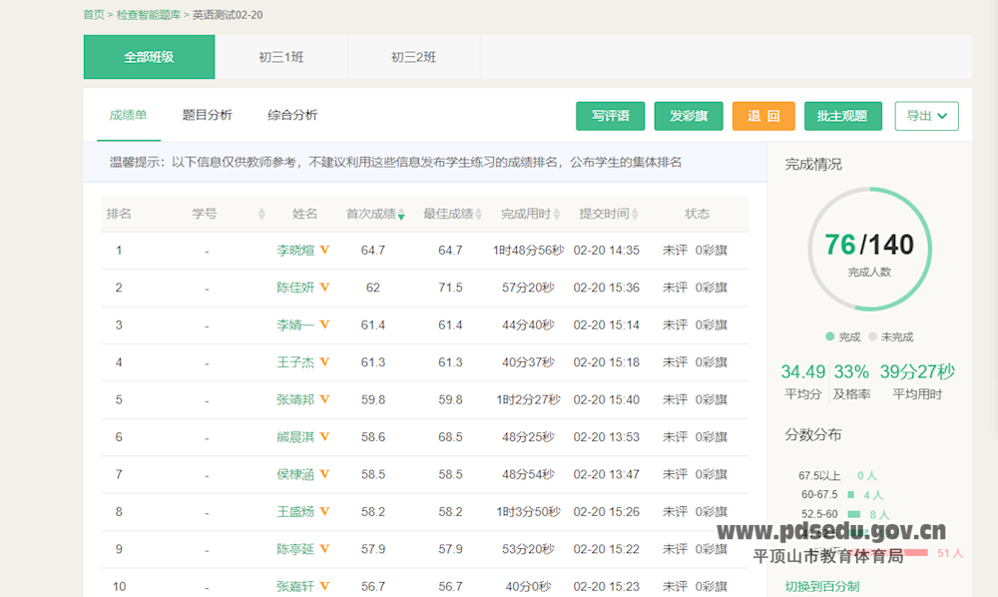998x597 pixels.
Task: Sort by 完成用时 using its sort arrows
Action: click(557, 214)
